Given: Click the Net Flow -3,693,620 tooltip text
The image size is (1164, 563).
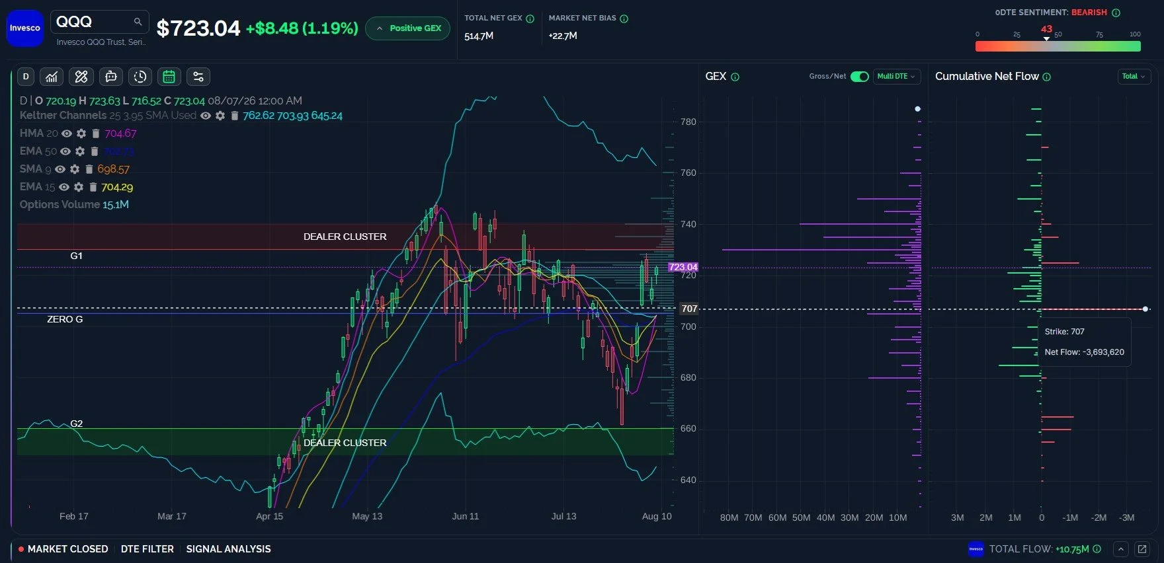Looking at the screenshot, I should pyautogui.click(x=1085, y=352).
